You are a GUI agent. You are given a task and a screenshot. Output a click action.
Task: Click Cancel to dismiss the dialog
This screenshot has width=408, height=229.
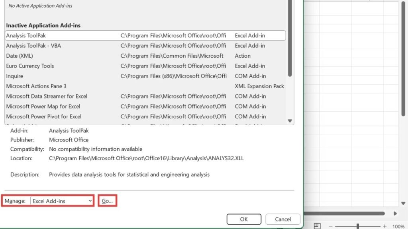click(x=283, y=219)
